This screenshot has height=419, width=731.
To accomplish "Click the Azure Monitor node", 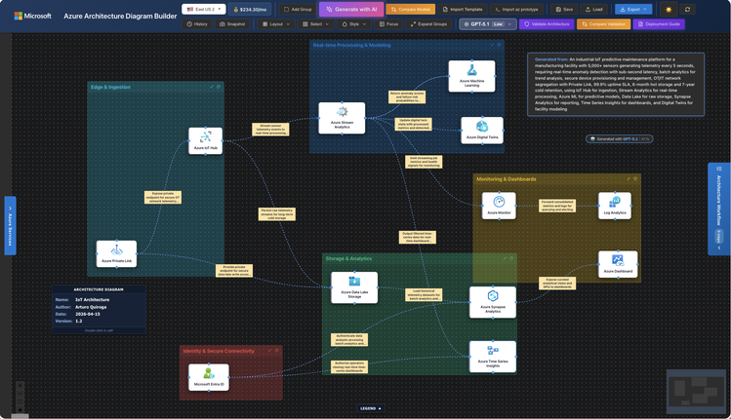I will (499, 206).
